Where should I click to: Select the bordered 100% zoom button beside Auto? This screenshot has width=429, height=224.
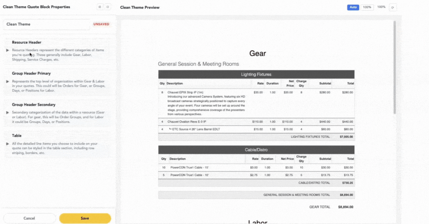click(x=367, y=7)
